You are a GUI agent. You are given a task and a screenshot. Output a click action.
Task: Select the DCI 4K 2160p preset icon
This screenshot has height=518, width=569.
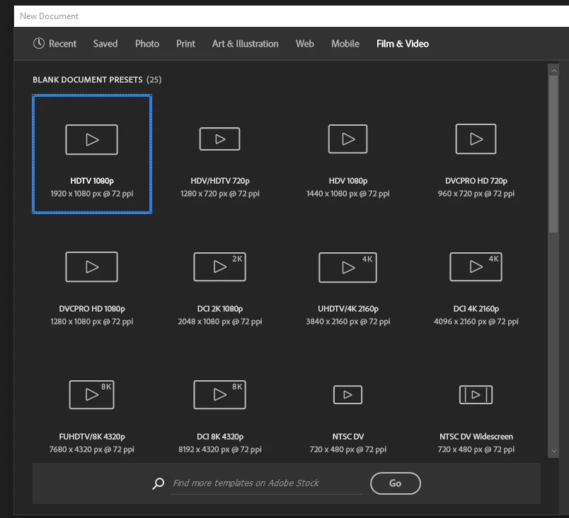coord(476,267)
